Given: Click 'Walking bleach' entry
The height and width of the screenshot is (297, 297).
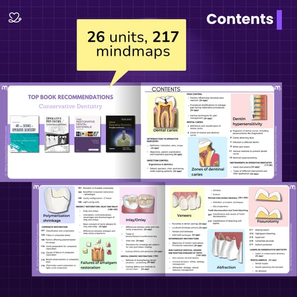Looking at the screenshot, I should 262,230.
